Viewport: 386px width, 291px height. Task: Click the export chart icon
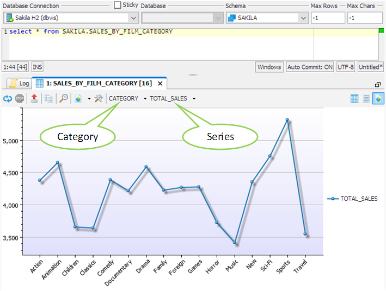click(x=34, y=99)
